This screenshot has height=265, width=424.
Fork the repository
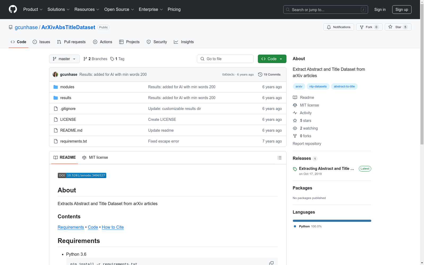point(369,27)
